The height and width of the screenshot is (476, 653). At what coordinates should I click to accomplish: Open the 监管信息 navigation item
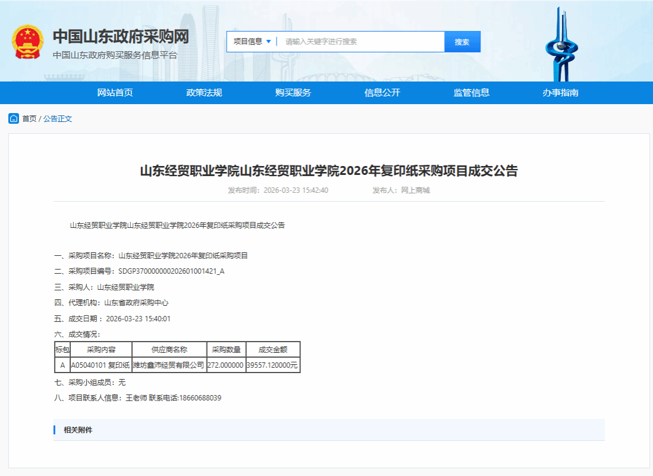[x=472, y=93]
